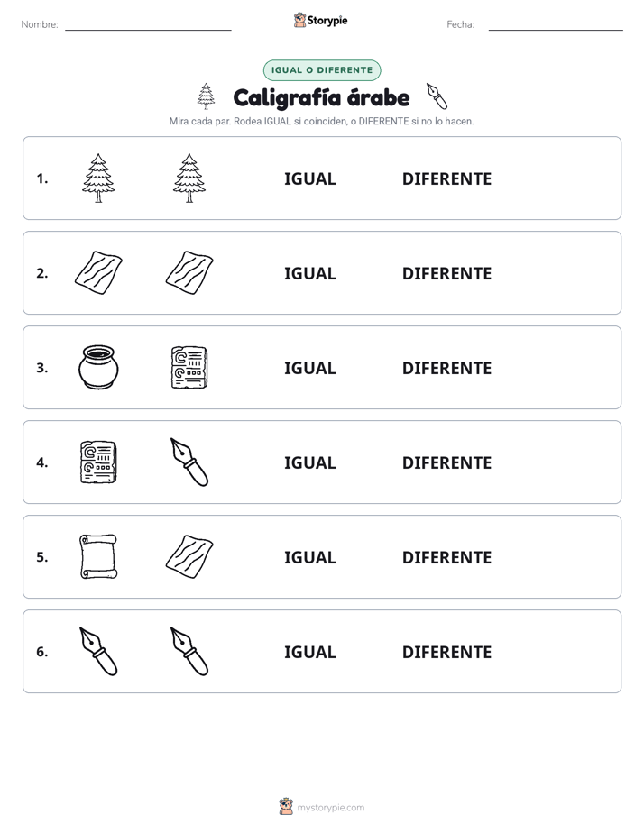The width and height of the screenshot is (644, 833).
Task: Choose IGUAL for row 6
Action: pyautogui.click(x=309, y=653)
